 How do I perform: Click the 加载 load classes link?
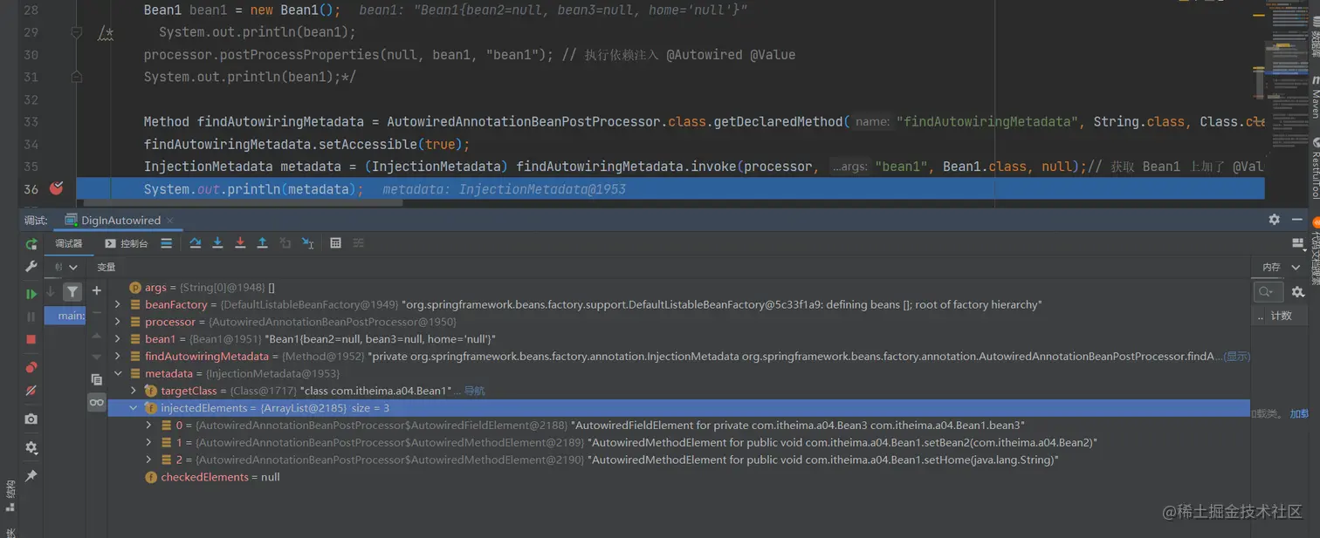[x=1299, y=413]
